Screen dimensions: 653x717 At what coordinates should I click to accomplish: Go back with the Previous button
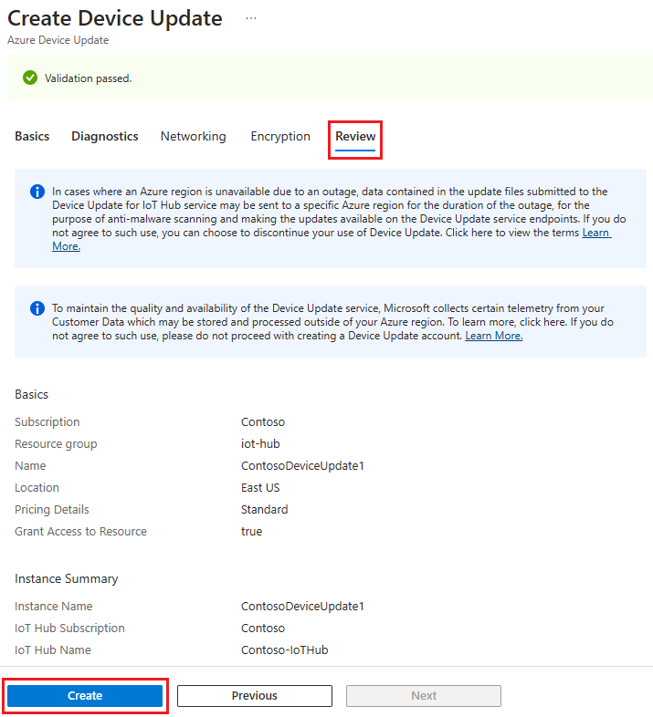255,695
